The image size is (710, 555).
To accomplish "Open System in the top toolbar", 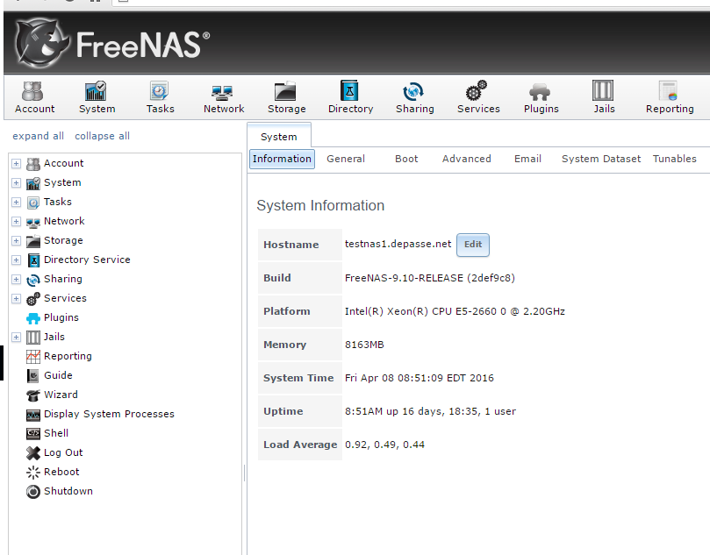I will point(97,97).
